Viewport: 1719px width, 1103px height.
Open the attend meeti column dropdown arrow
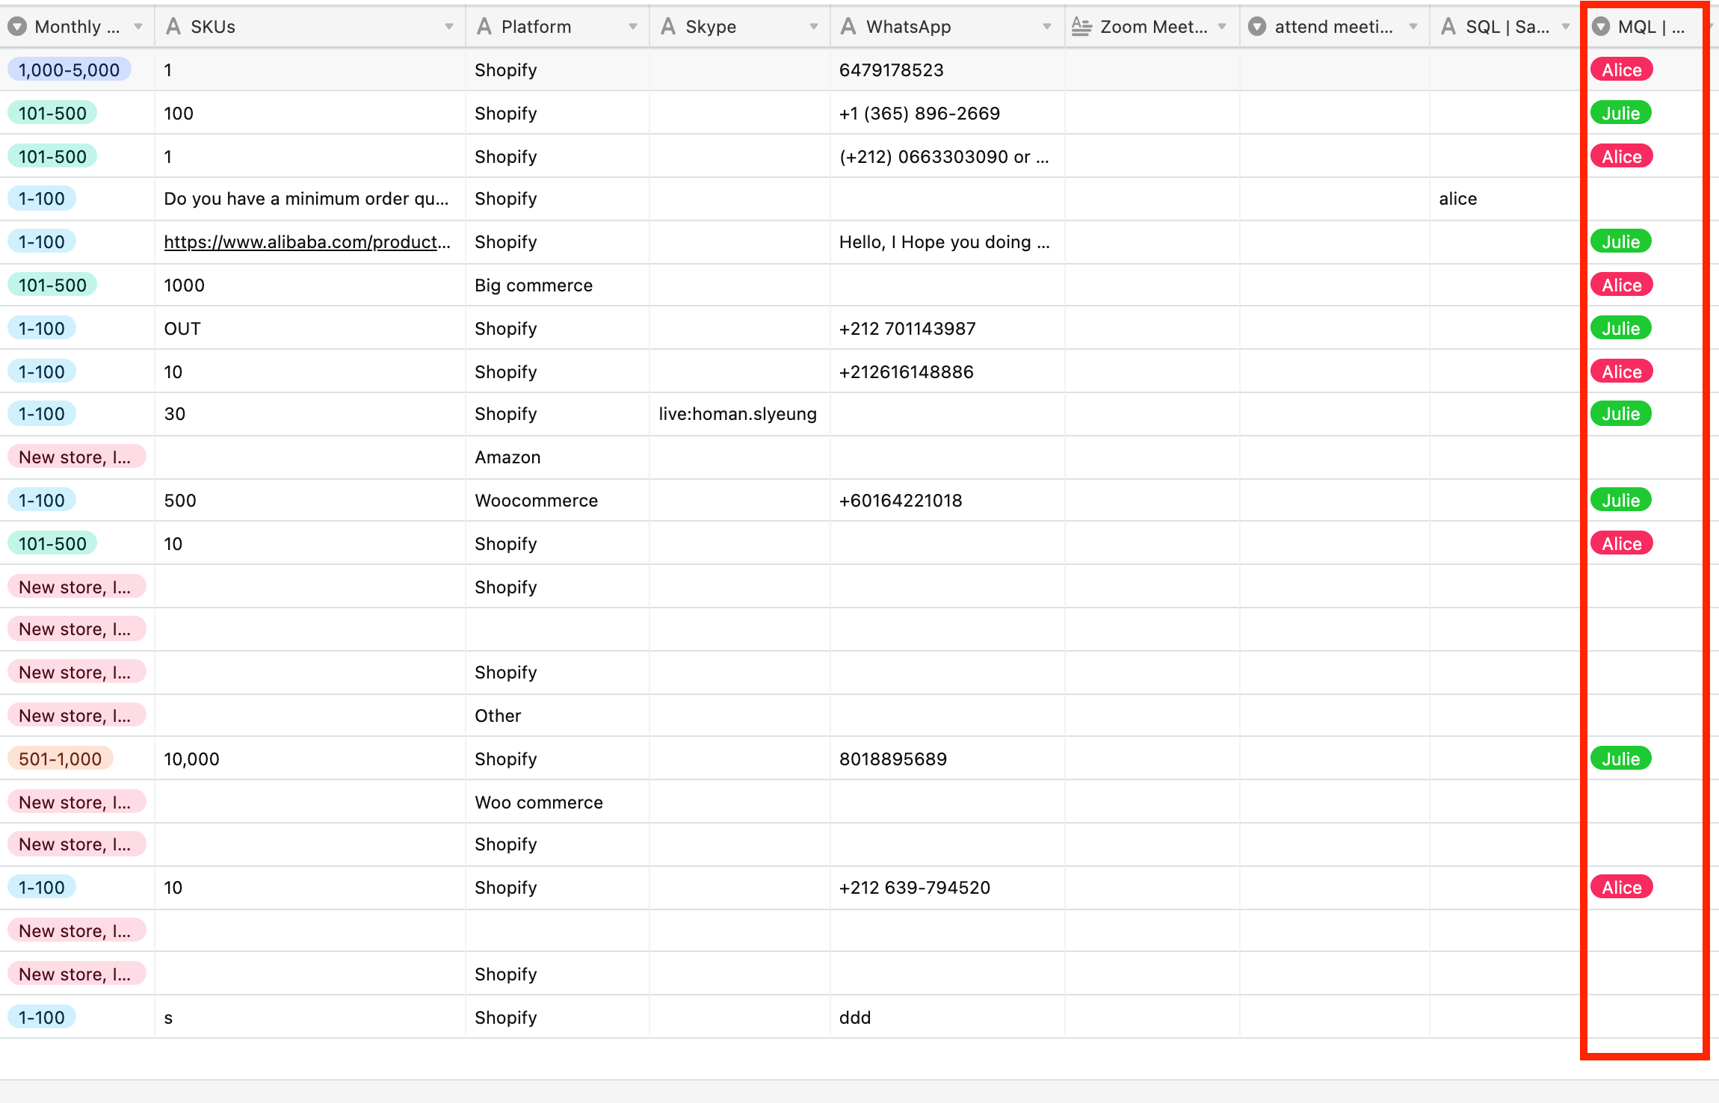tap(1413, 27)
